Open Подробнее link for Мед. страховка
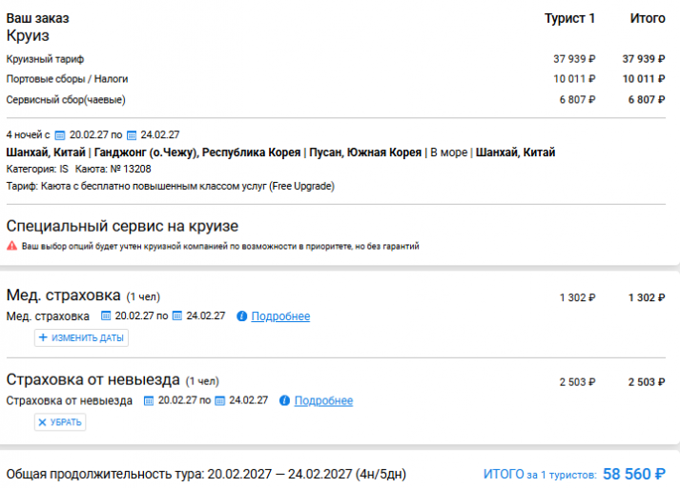The width and height of the screenshot is (680, 488). (x=280, y=316)
